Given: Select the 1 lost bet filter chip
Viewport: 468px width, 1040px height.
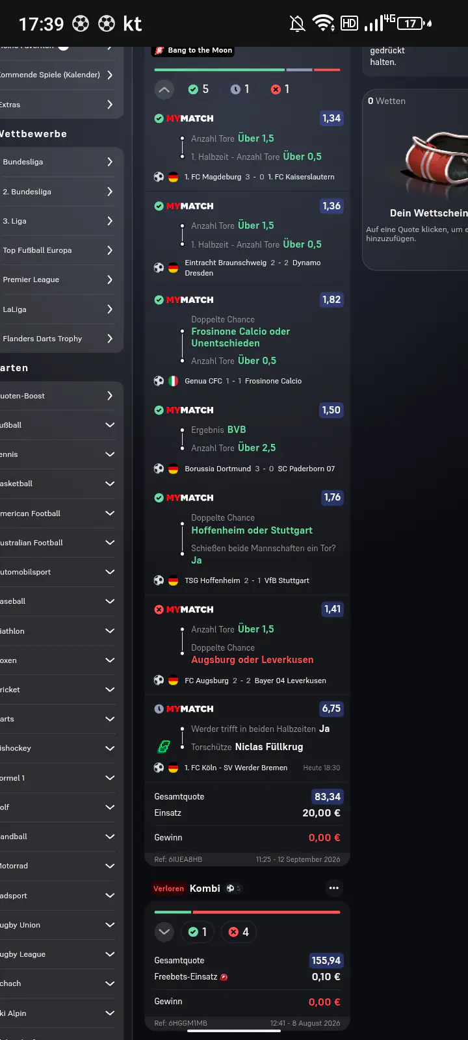Looking at the screenshot, I should [280, 90].
